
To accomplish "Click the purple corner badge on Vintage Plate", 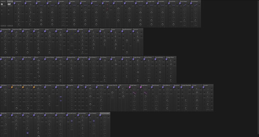I will tap(167, 59).
